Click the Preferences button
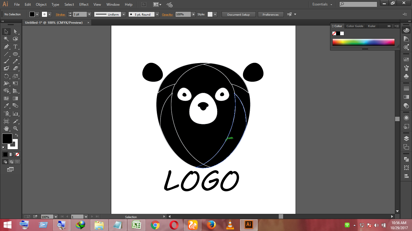The image size is (412, 231). pos(271,14)
